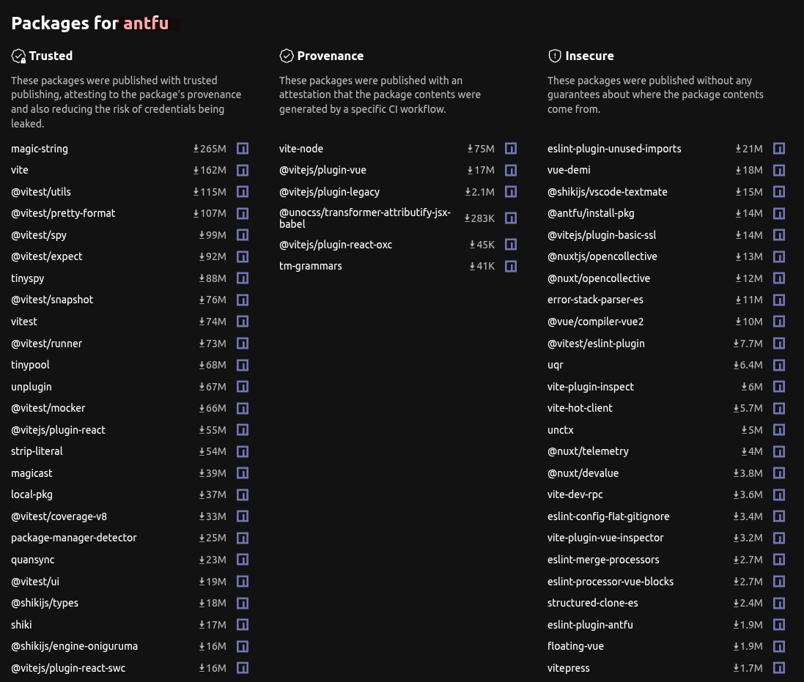This screenshot has width=804, height=682.
Task: Open the @vitest/coverage-v8 package link
Action: [x=59, y=516]
